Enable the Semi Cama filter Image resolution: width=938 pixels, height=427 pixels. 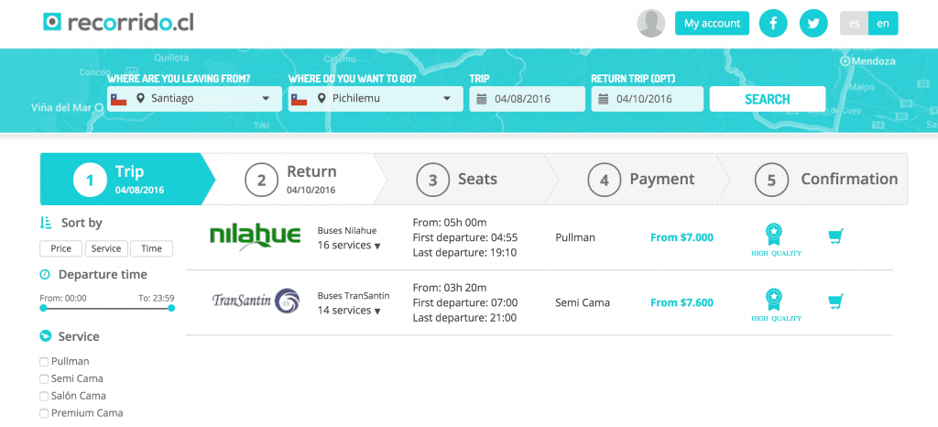44,379
